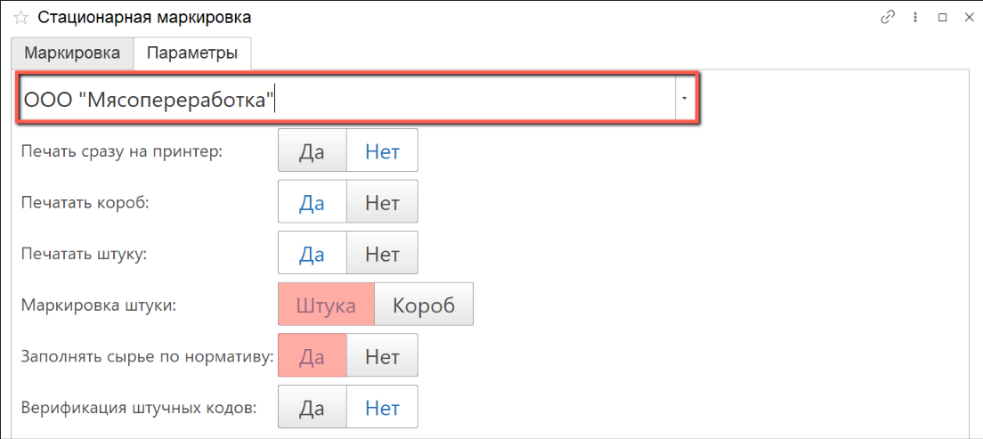Add form to favorites with star icon
Screen dimensions: 983x439
(x=21, y=18)
